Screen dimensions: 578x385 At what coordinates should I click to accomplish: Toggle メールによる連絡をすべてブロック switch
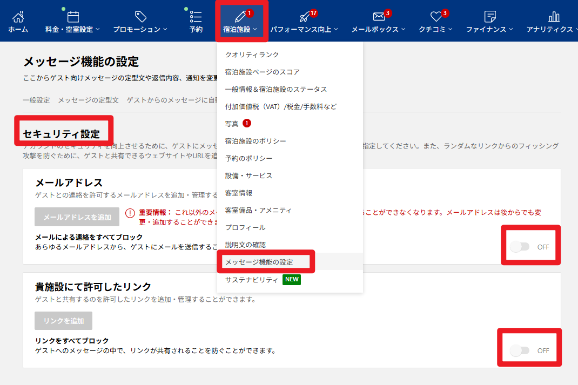(x=520, y=247)
